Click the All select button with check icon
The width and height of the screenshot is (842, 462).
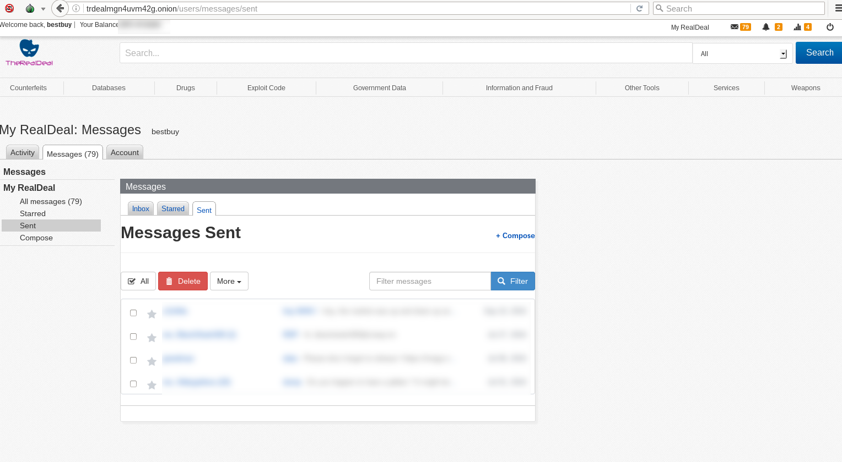(138, 281)
